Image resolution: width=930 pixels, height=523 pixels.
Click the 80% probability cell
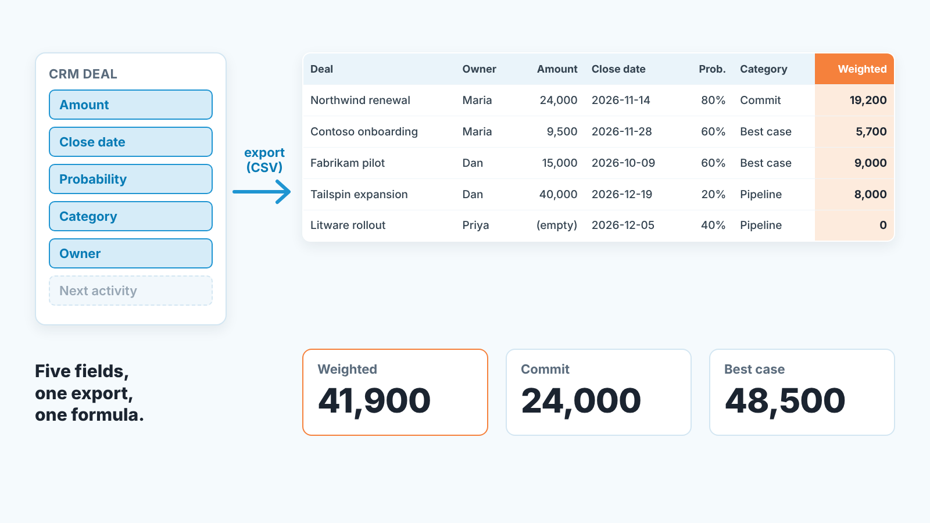[713, 100]
